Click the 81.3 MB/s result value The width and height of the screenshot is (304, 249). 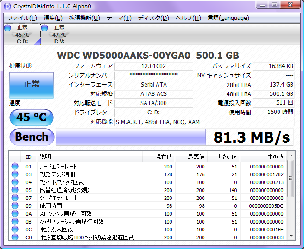tap(252, 137)
